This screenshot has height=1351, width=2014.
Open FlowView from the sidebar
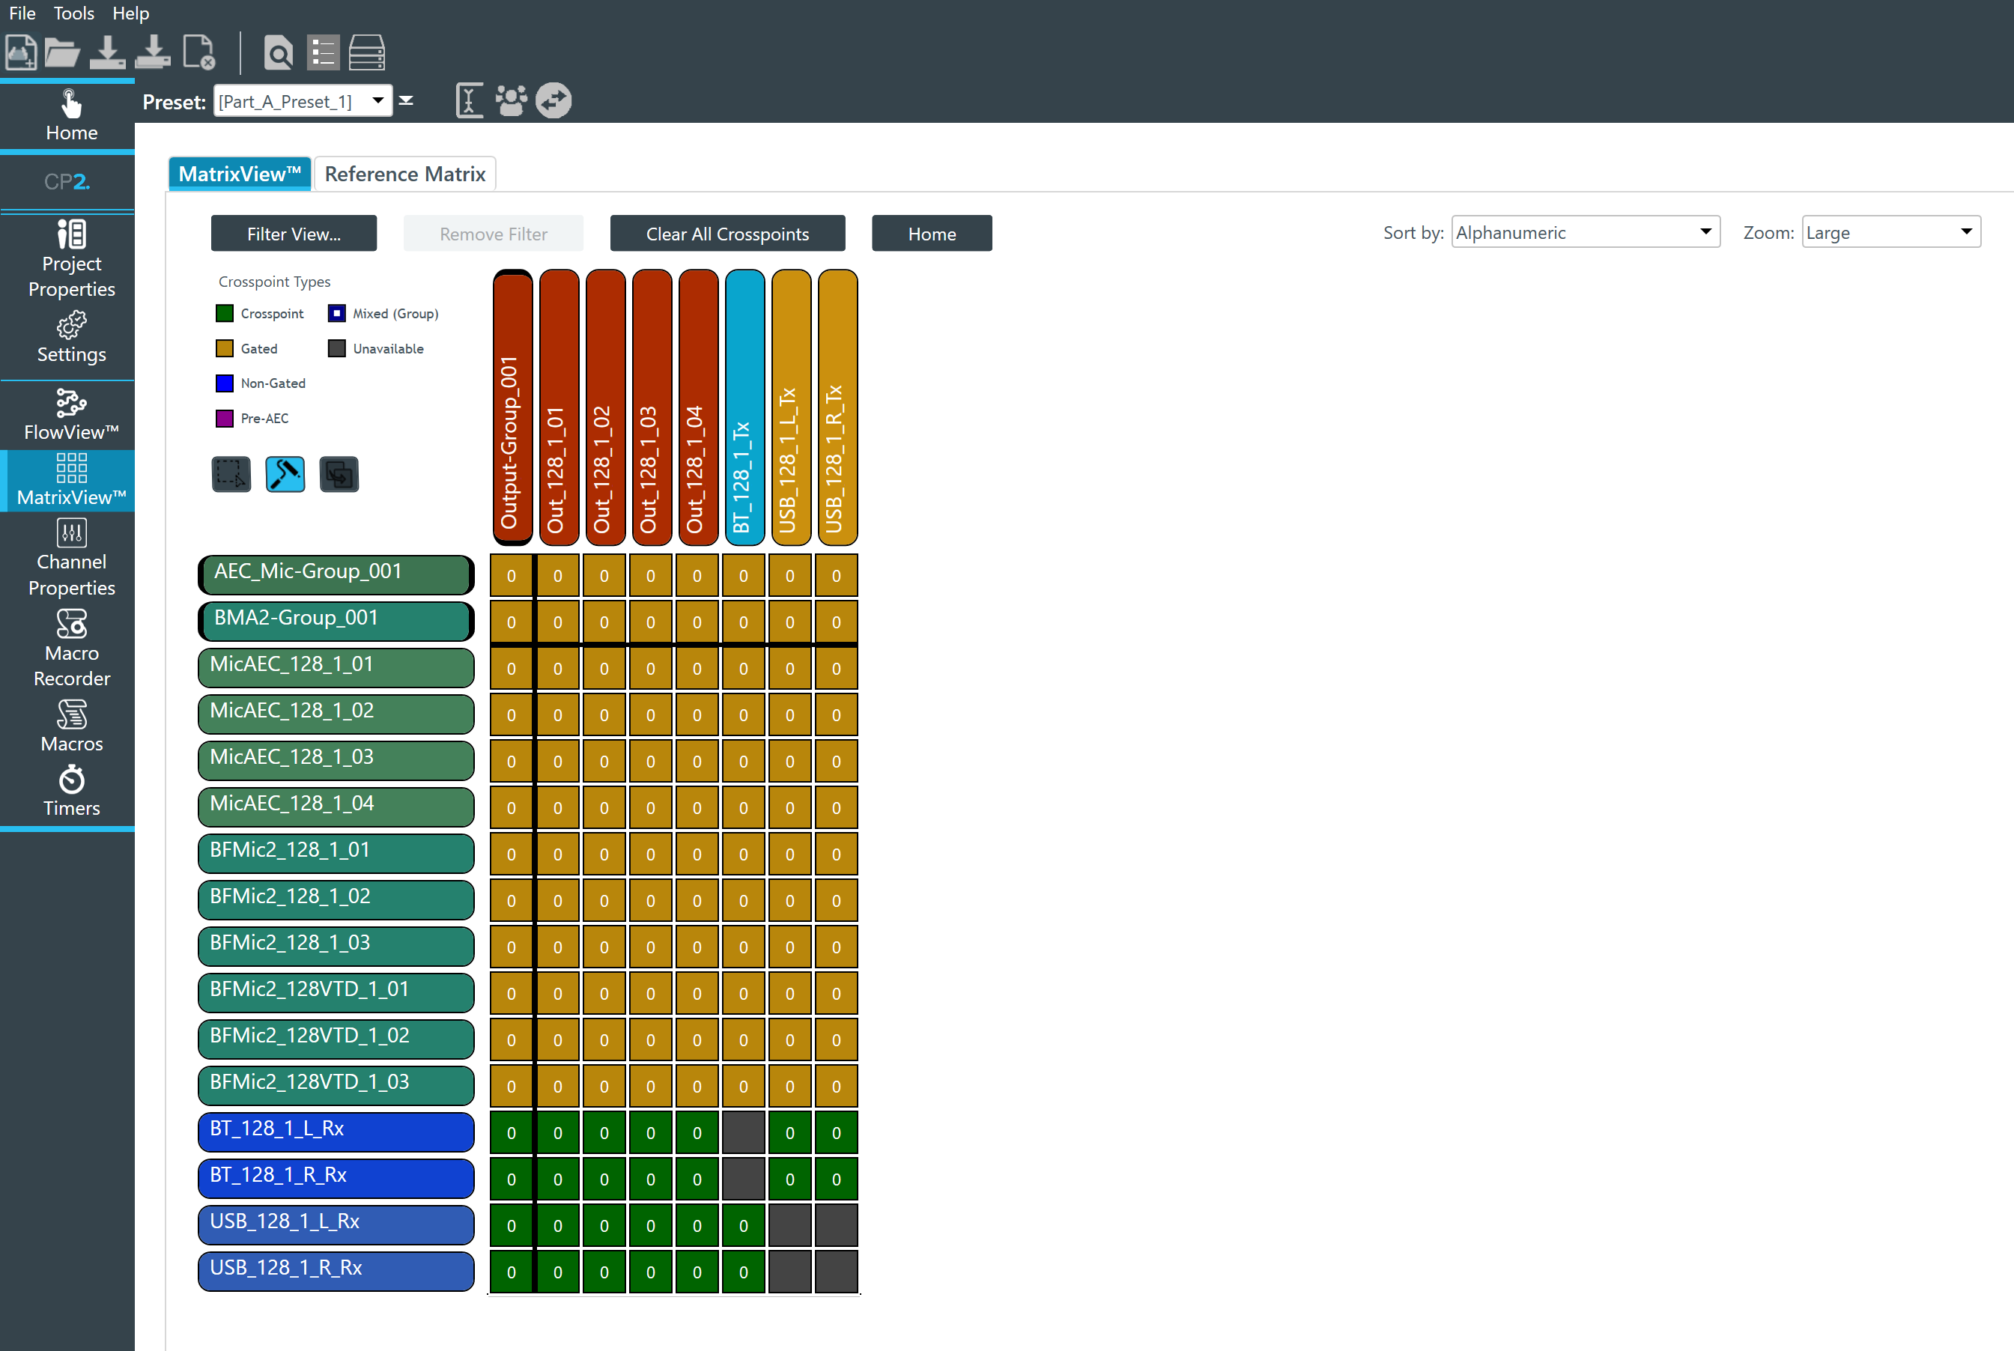pos(72,414)
